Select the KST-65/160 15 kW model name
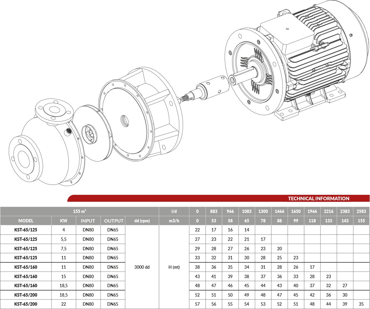 click(x=26, y=276)
